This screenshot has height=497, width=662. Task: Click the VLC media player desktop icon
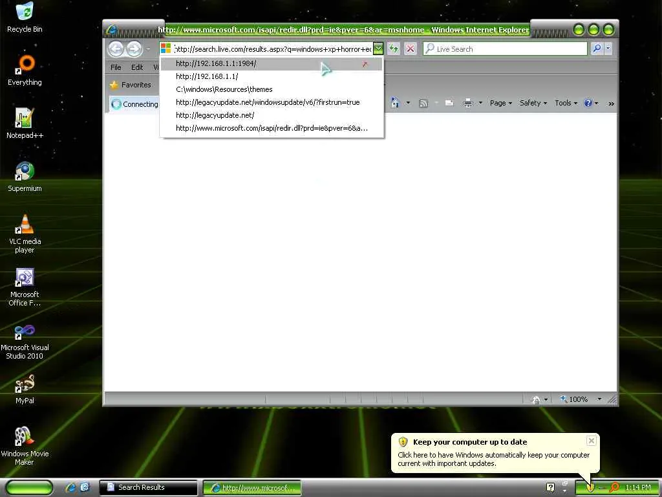[25, 234]
